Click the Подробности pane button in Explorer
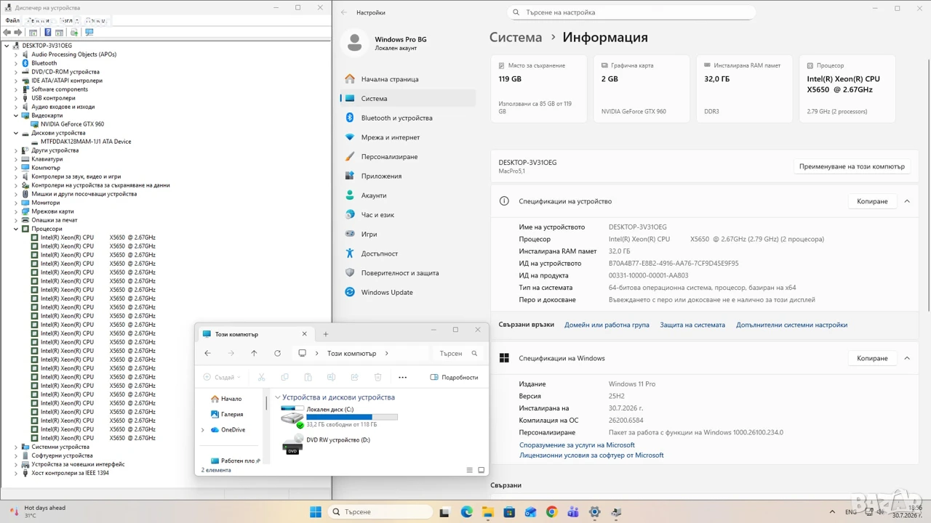Viewport: 931px width, 523px height. point(455,377)
